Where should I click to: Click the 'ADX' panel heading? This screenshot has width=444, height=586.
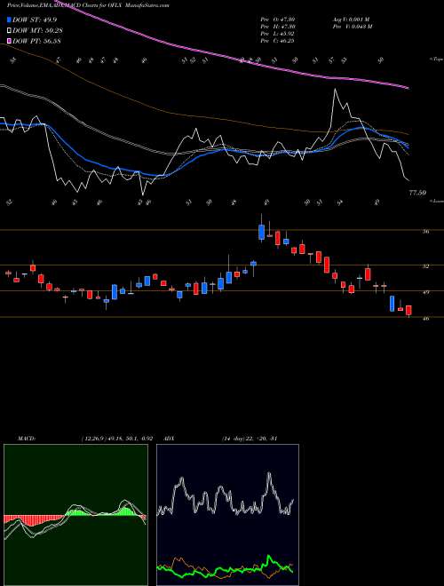click(x=170, y=439)
